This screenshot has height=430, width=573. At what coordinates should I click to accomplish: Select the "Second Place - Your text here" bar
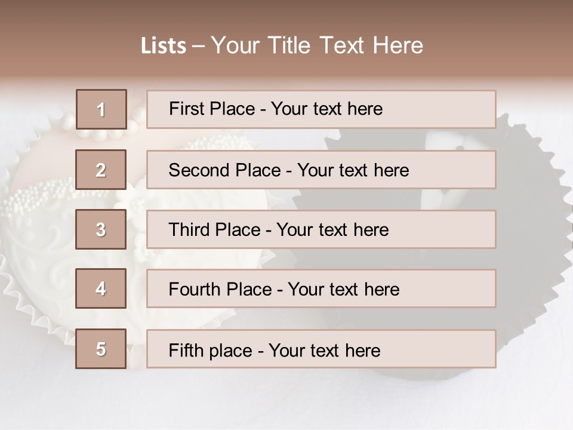tap(321, 170)
